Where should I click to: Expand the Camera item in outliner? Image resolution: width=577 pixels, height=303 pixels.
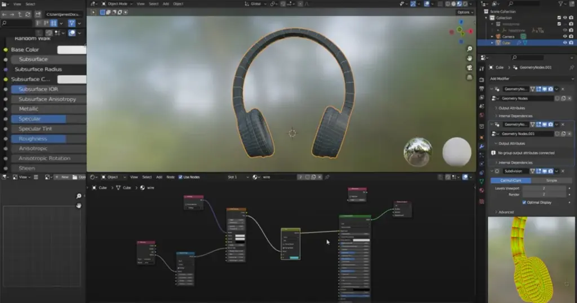(492, 37)
